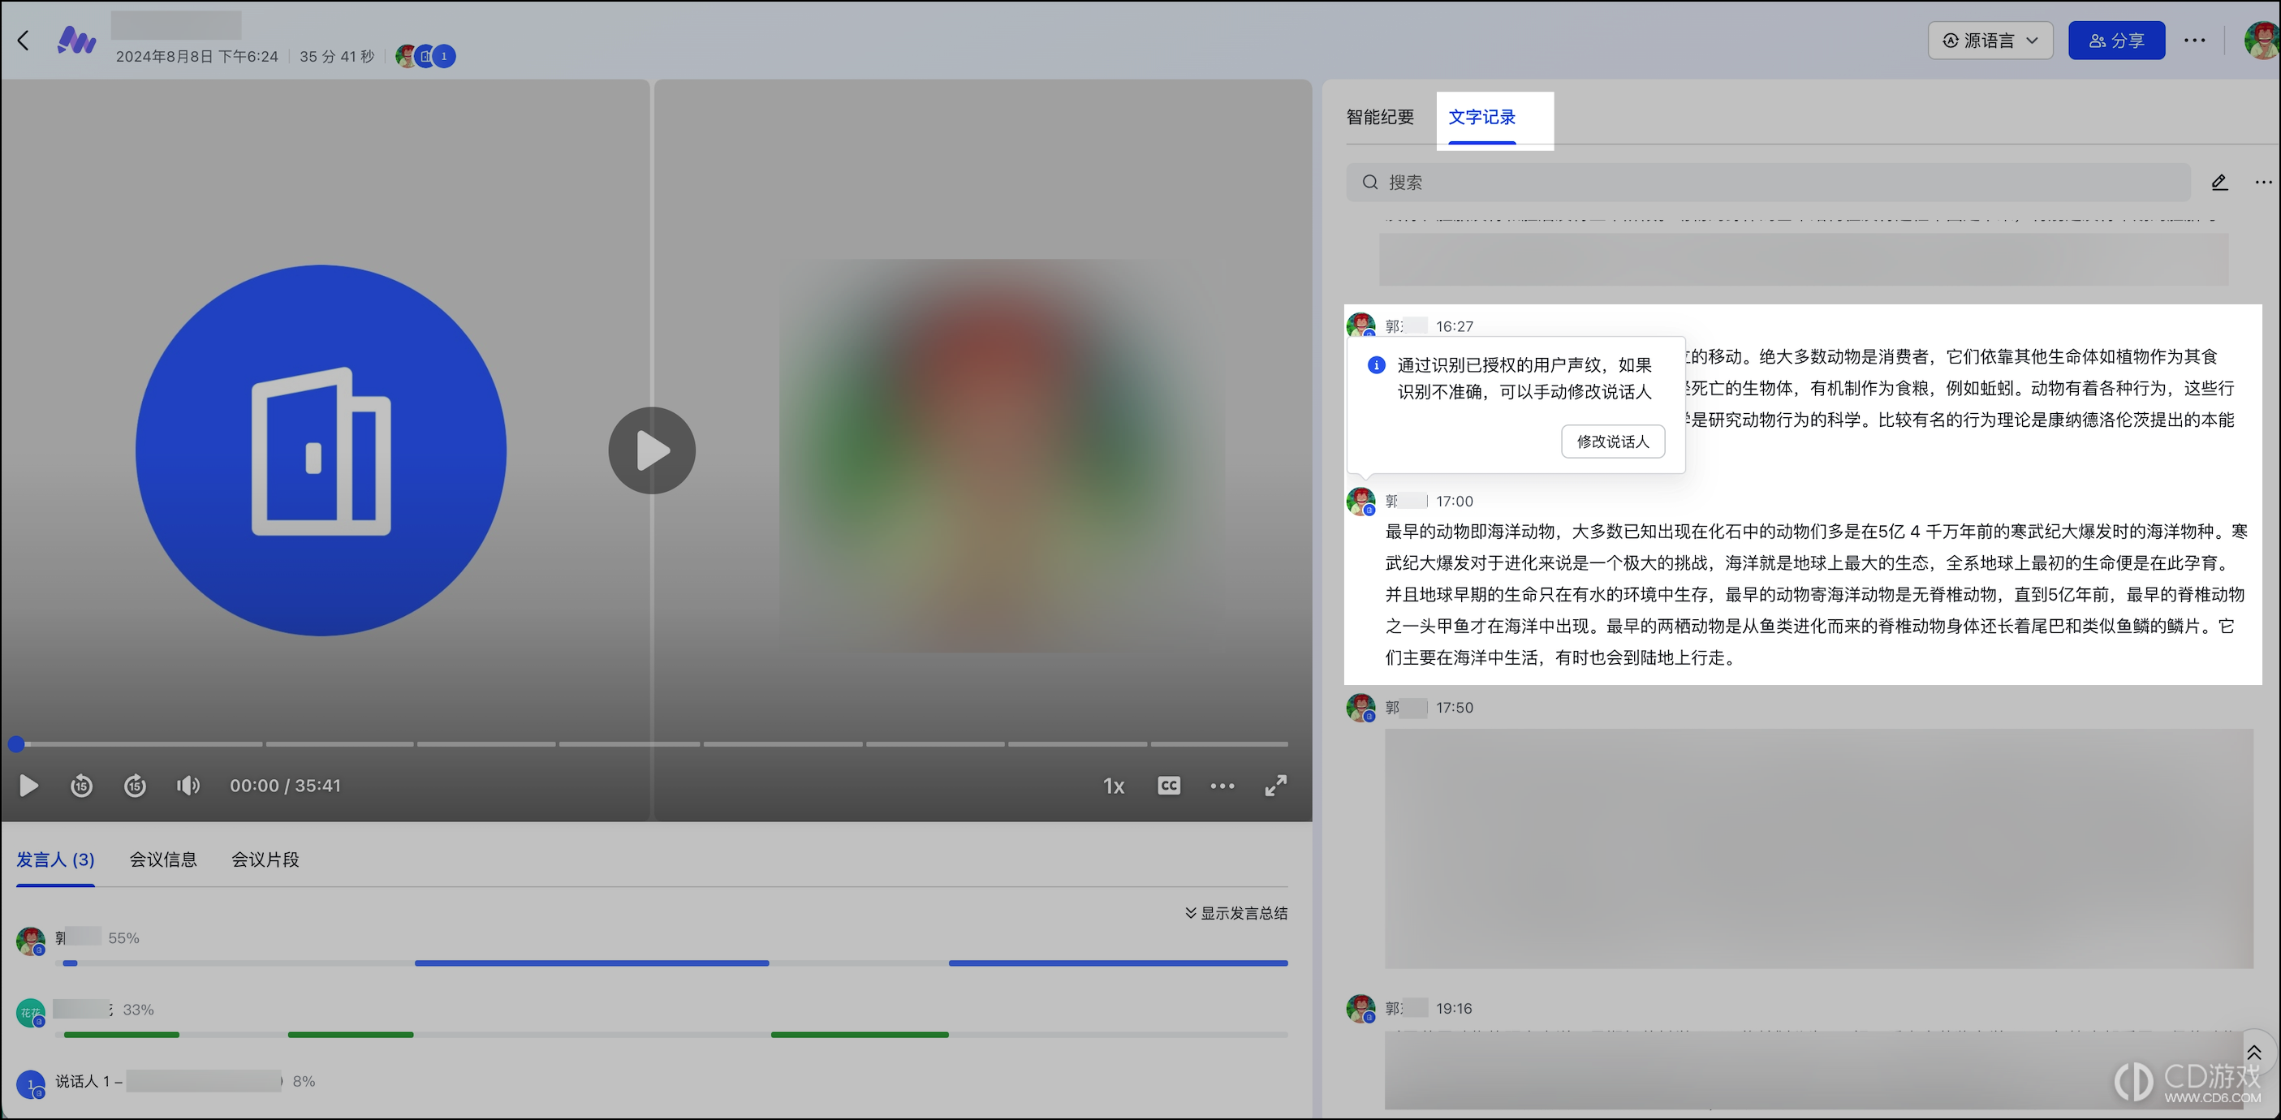Jump to the 16:27 timestamp
2281x1120 pixels.
[x=1454, y=325]
